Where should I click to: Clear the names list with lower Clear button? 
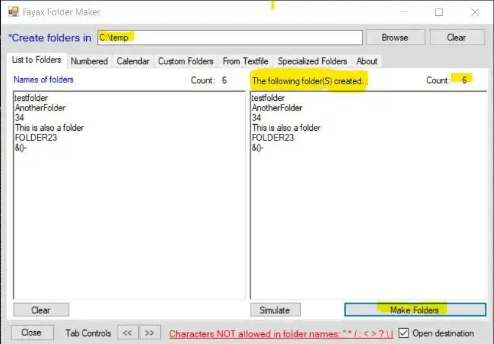(41, 310)
